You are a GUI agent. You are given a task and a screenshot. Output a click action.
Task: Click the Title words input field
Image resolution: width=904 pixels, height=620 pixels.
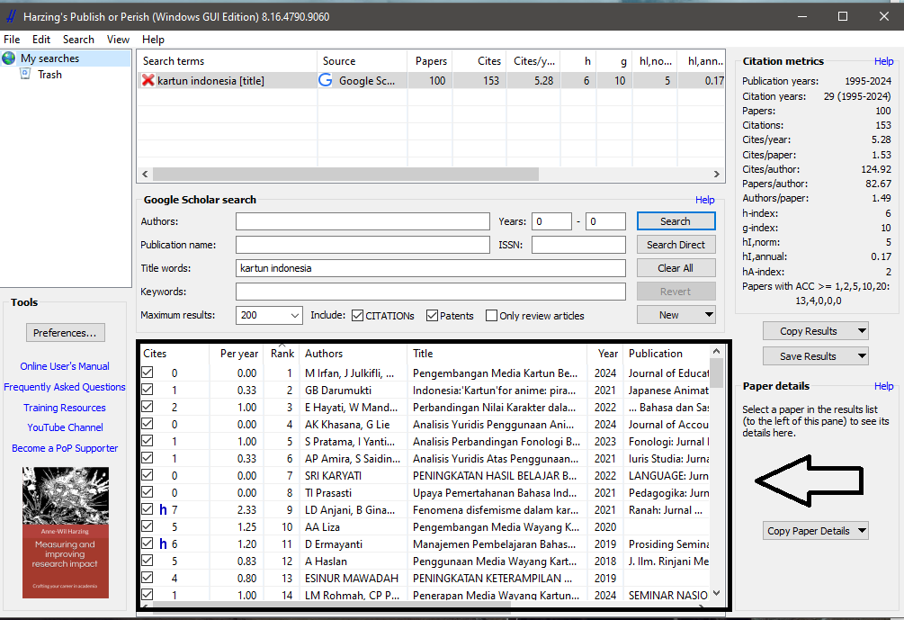click(431, 268)
